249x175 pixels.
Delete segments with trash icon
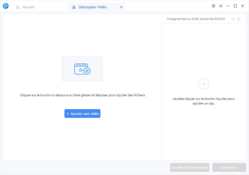[238, 19]
